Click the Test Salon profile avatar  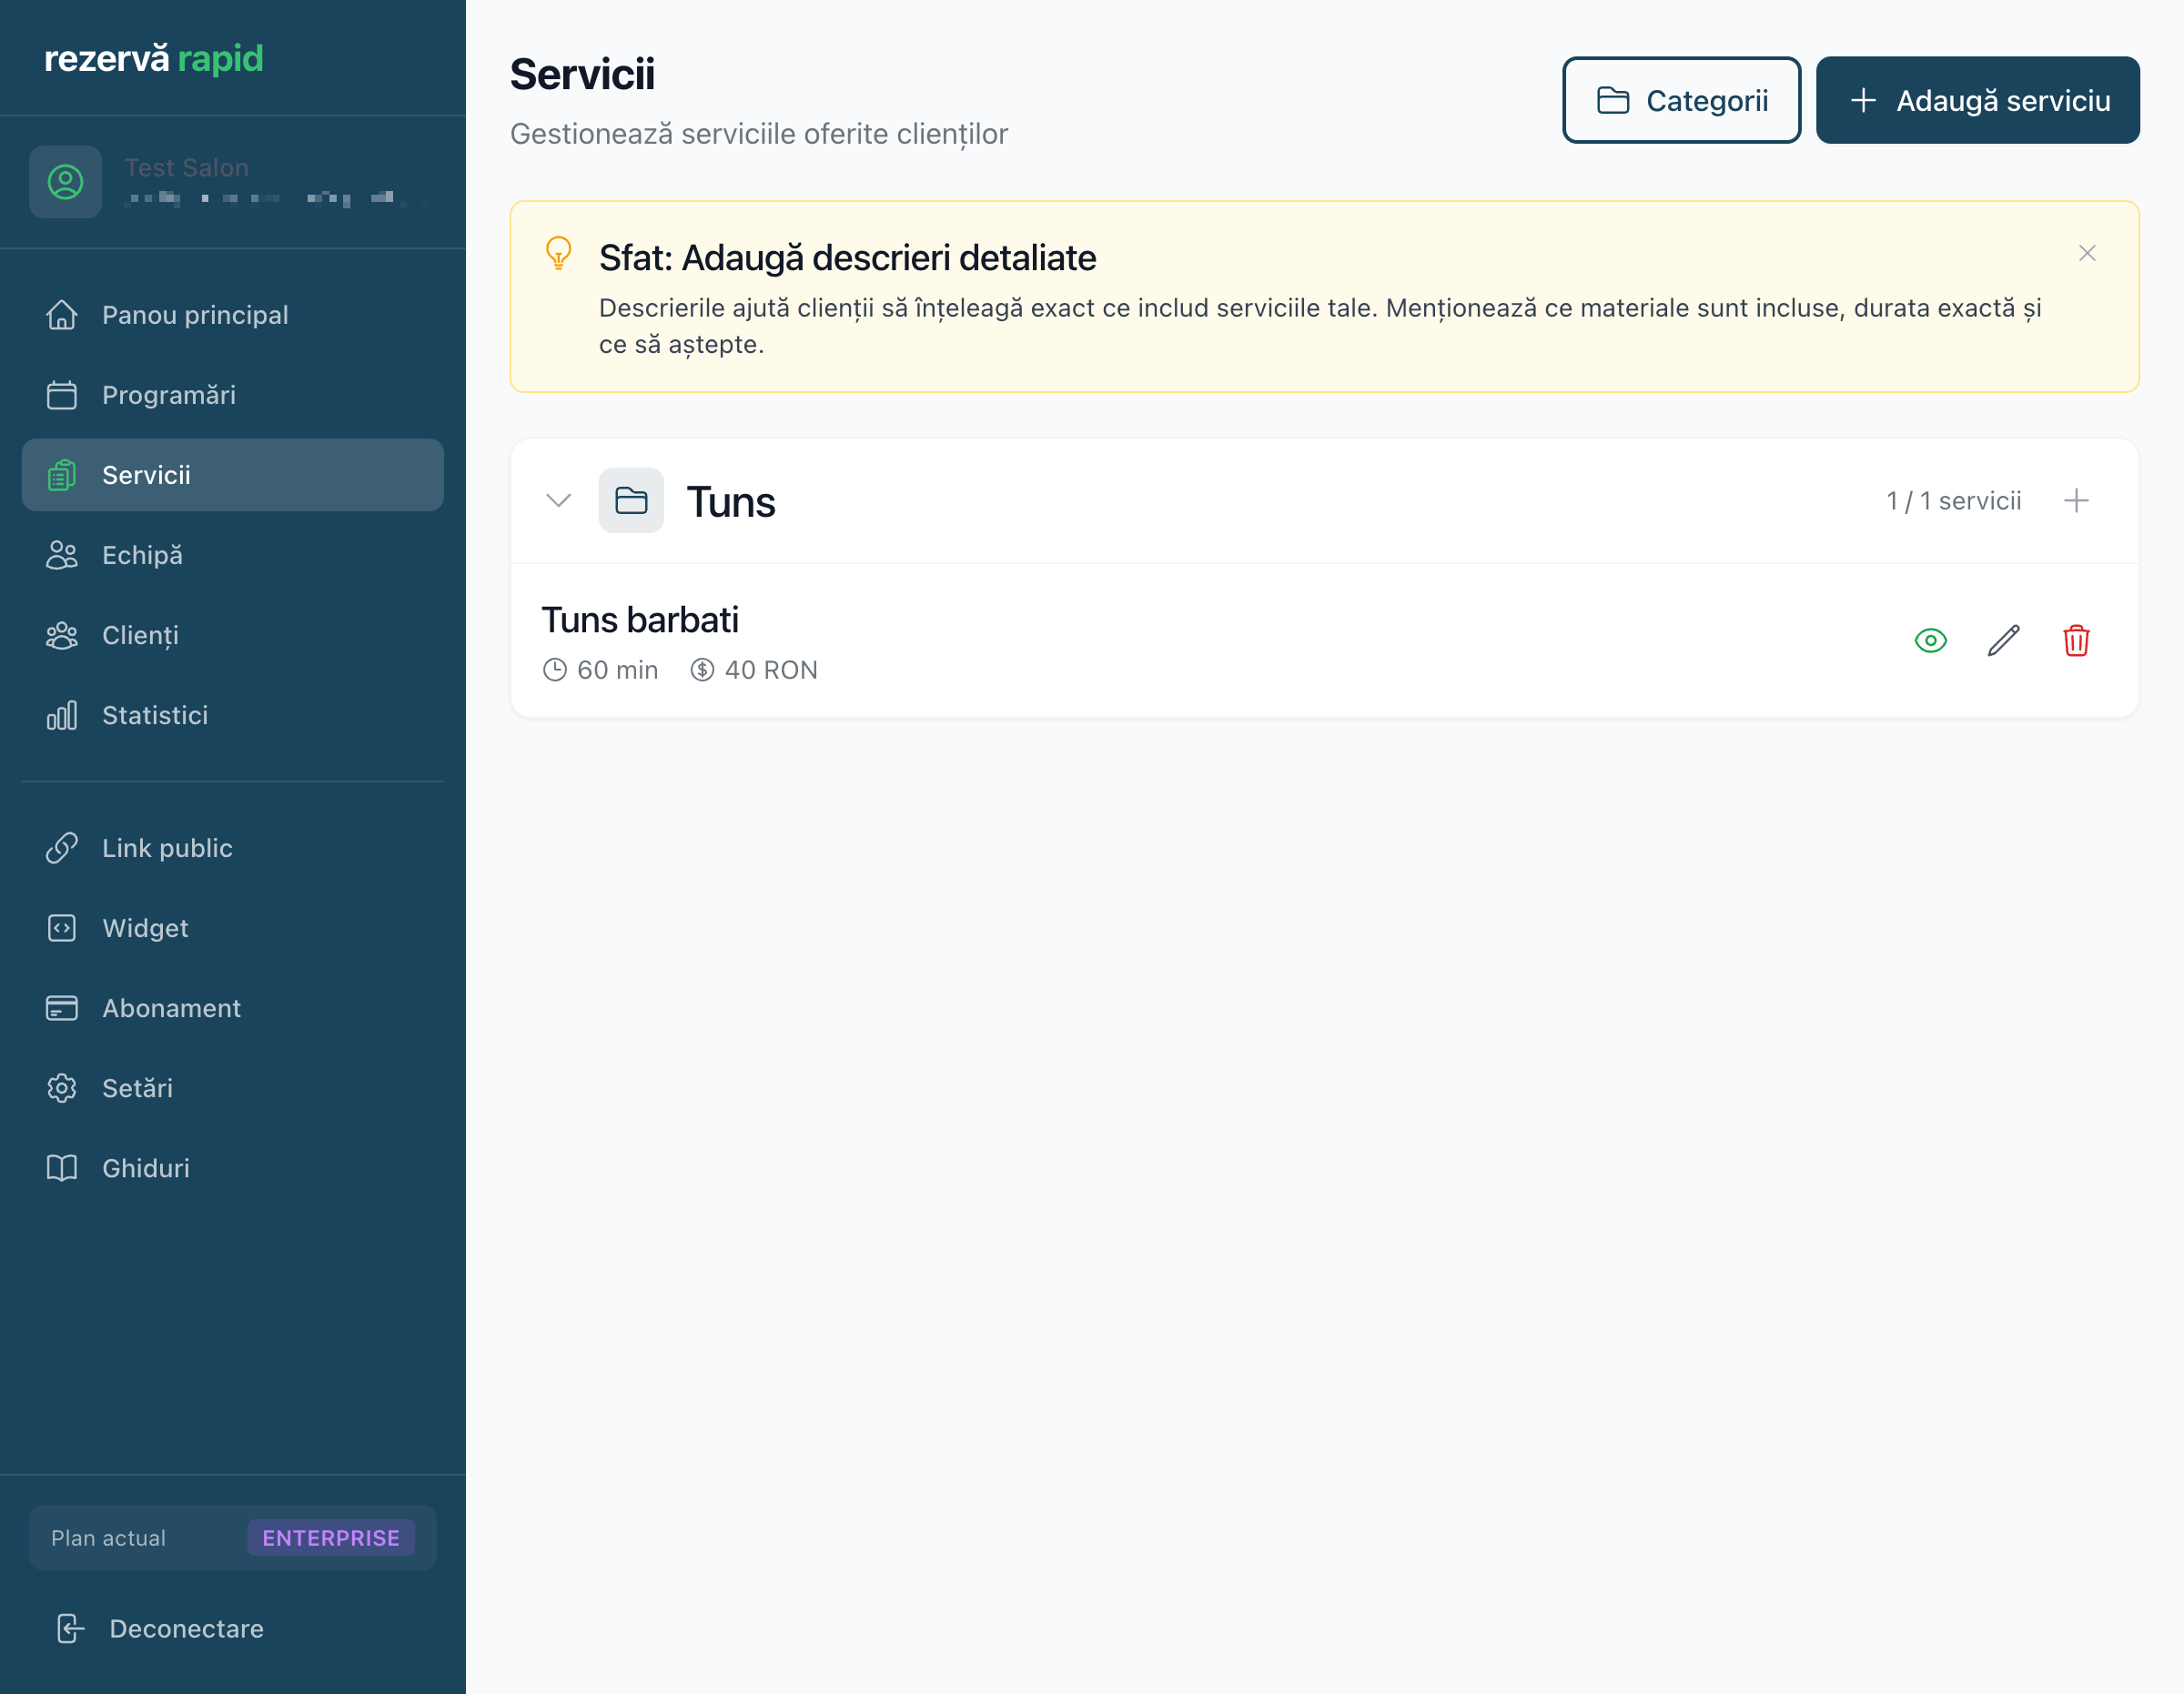pos(65,182)
